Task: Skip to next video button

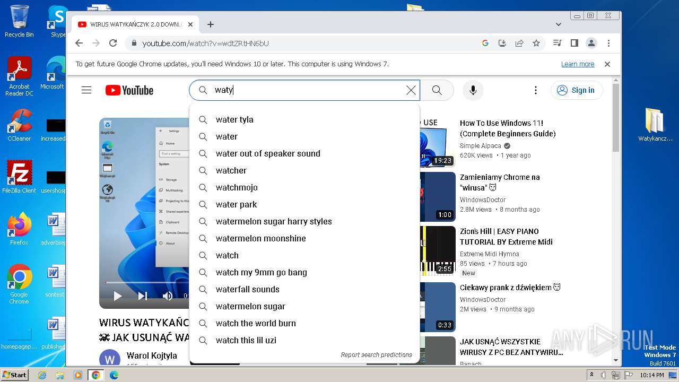Action: coord(143,296)
